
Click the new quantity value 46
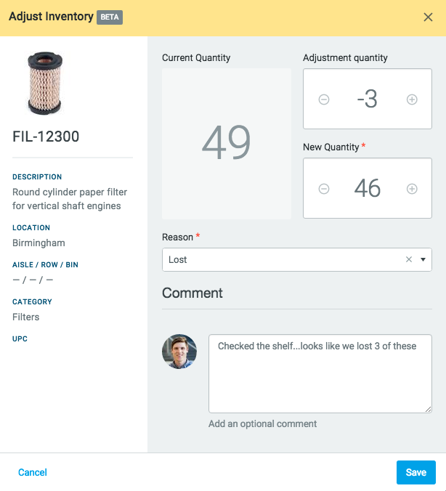(x=368, y=189)
